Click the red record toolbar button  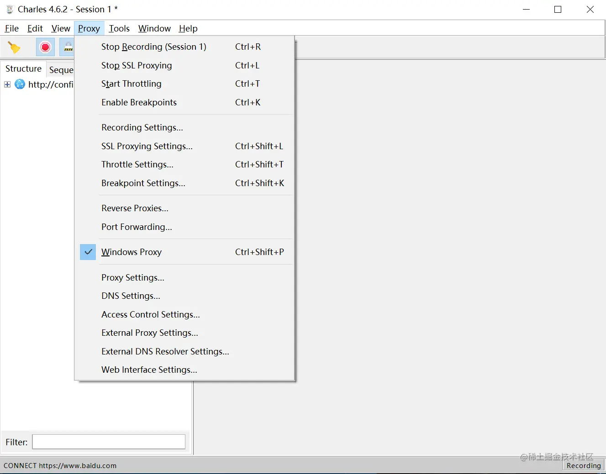[45, 47]
